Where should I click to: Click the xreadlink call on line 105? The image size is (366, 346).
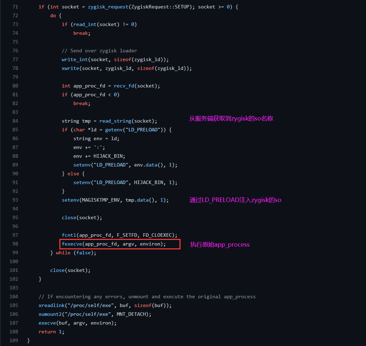52,305
